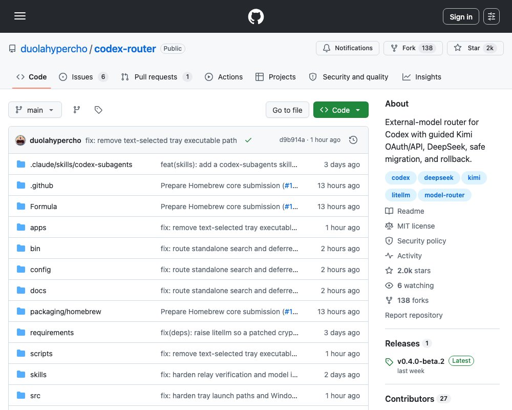The height and width of the screenshot is (410, 512).
Task: Star the codex-router repository
Action: 475,48
